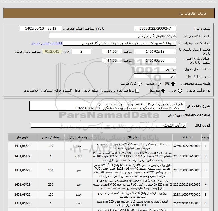
Task: Click the price validity date 1401/06/05
Action: pos(155,60)
